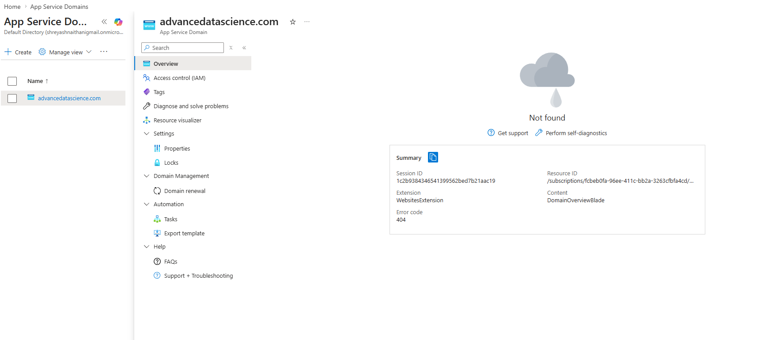This screenshot has height=340, width=772.
Task: Collapse the App Service Domains list pane
Action: click(x=104, y=22)
